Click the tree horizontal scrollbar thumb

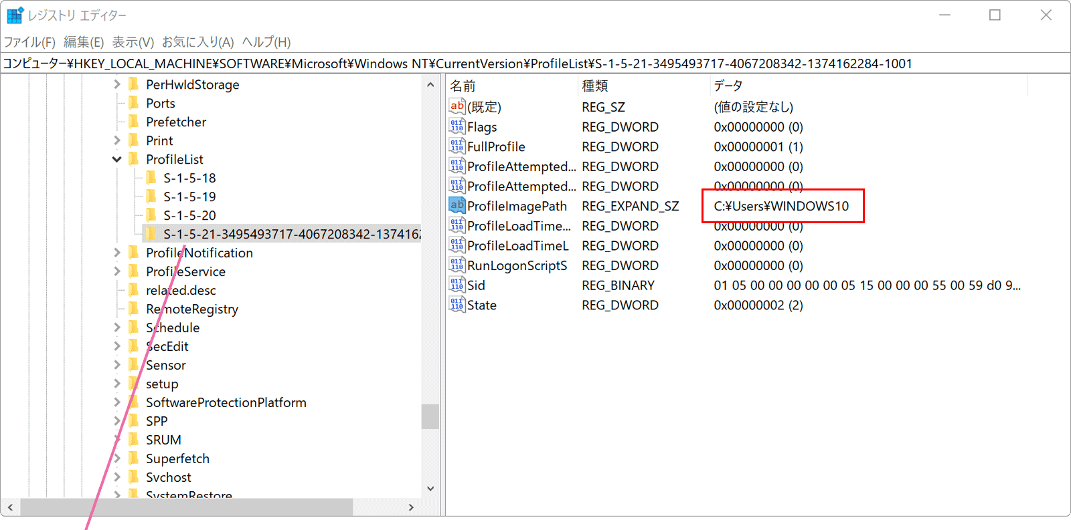pyautogui.click(x=187, y=507)
